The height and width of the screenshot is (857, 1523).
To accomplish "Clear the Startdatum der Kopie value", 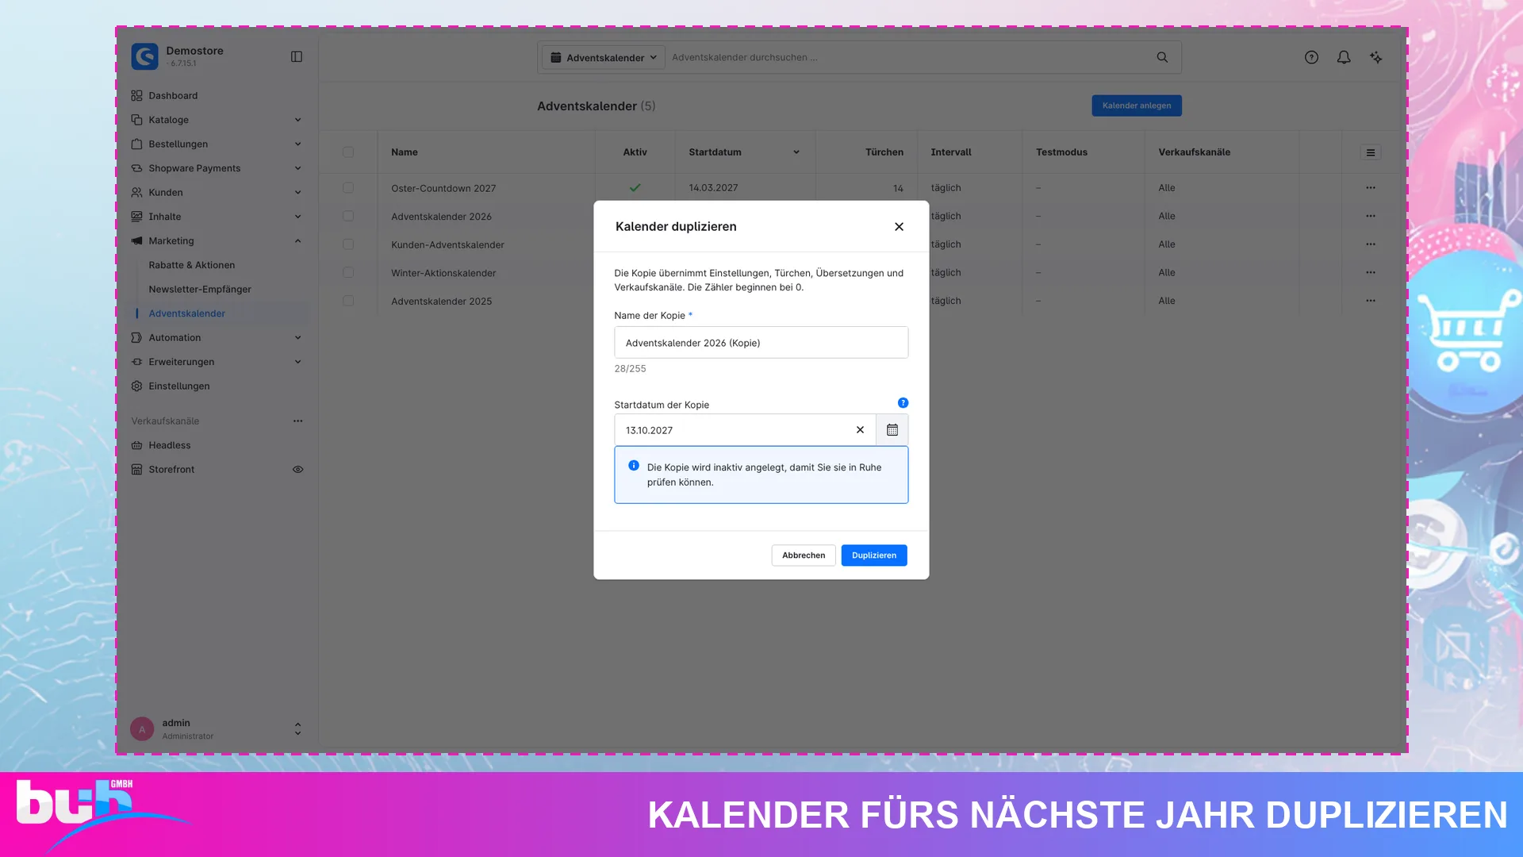I will pos(860,430).
